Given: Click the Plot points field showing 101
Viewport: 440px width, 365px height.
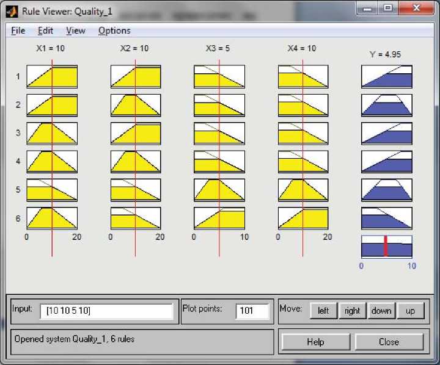Looking at the screenshot, I should coord(252,311).
